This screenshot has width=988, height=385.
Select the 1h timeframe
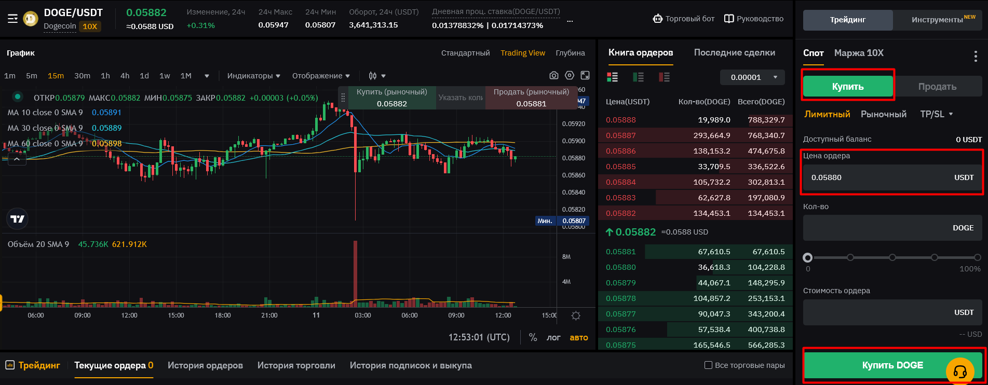point(105,76)
